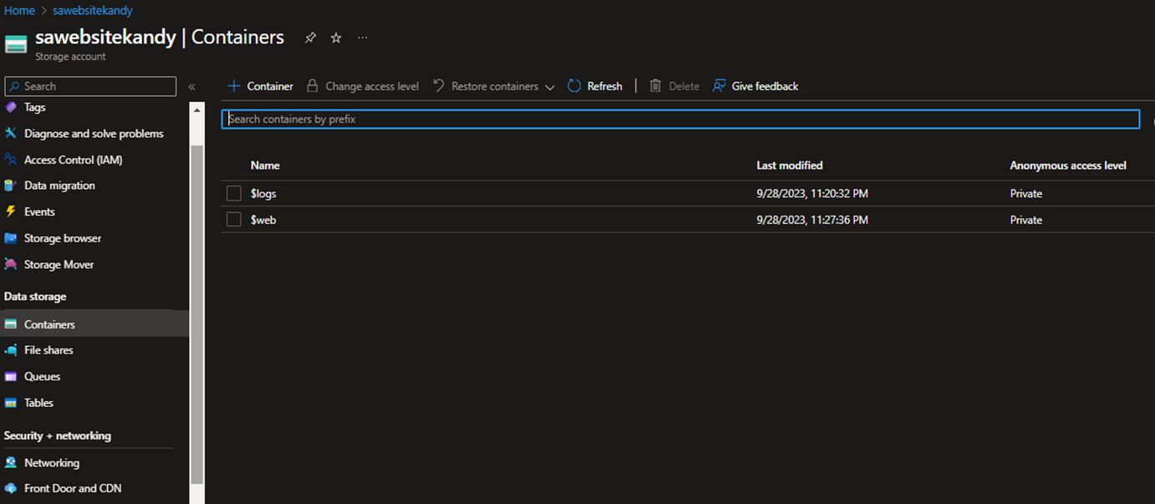The height and width of the screenshot is (504, 1155).
Task: Focus the sidebar Search box
Action: [90, 86]
